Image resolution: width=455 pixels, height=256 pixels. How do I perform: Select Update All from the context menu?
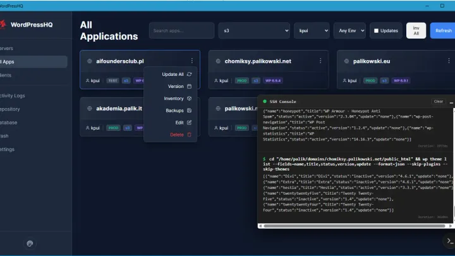(171, 75)
